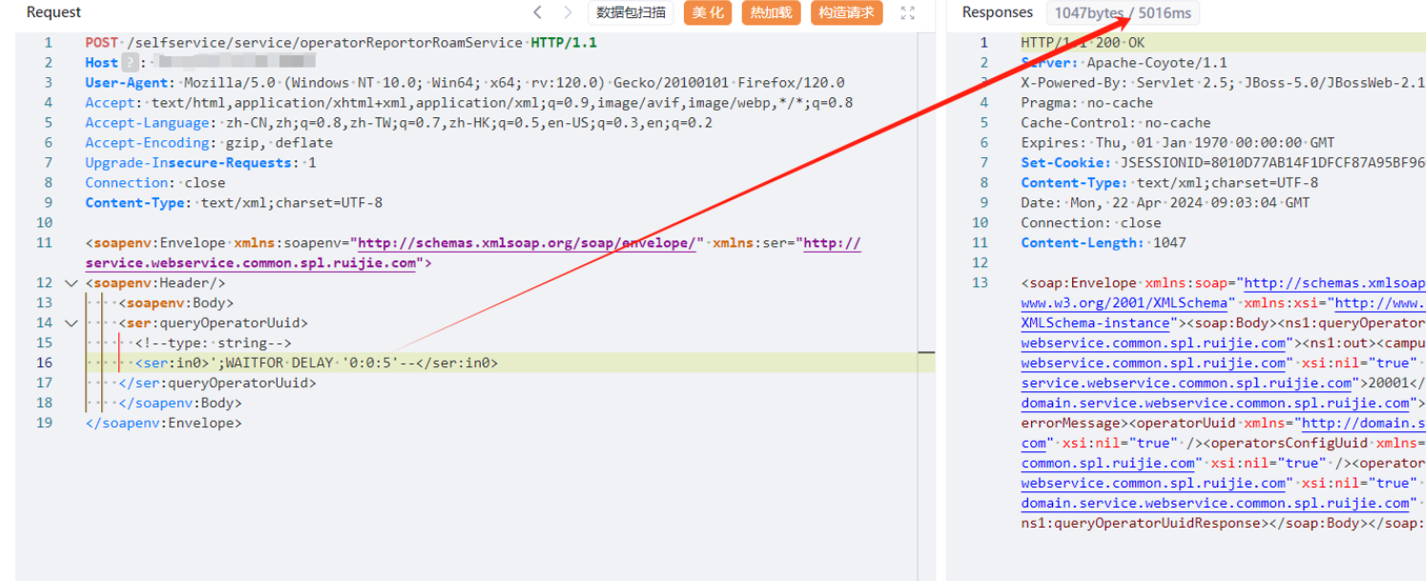This screenshot has width=1426, height=581.
Task: Click the X-Powered-By: Servlet 2.5 line
Action: pyautogui.click(x=1223, y=83)
